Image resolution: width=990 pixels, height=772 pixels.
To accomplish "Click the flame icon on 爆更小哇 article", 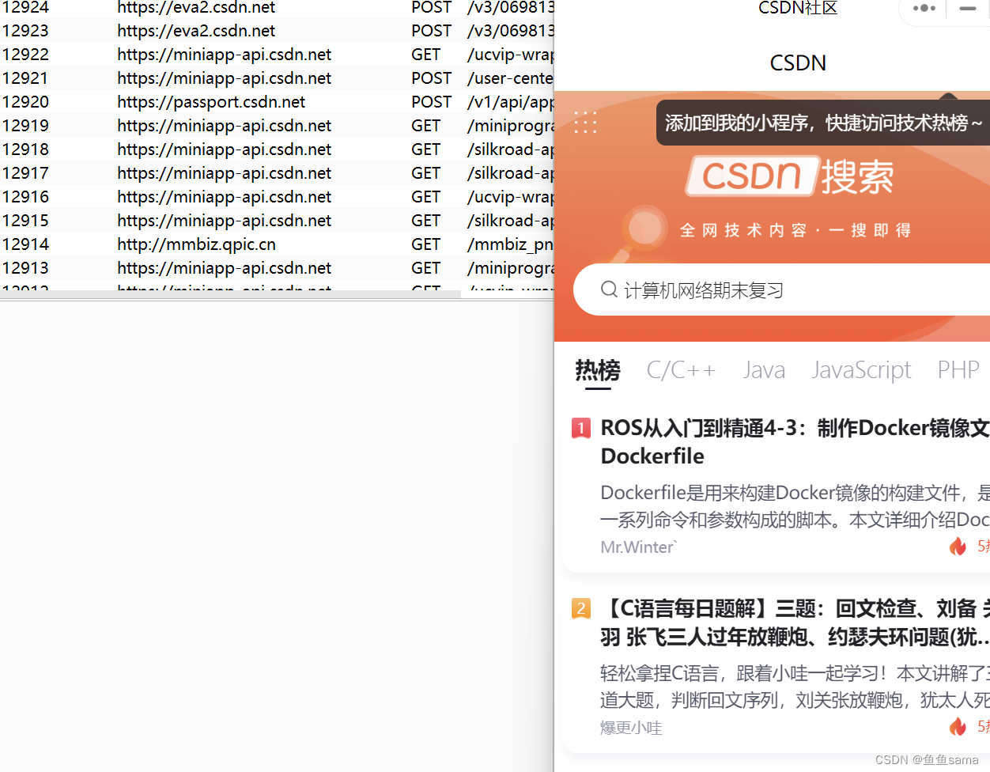I will [958, 726].
